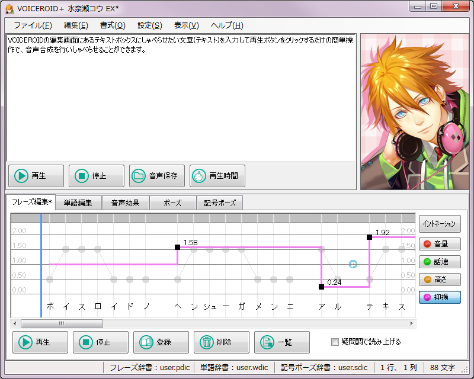
Task: Click the control point labeled 1.58
Action: pos(177,247)
